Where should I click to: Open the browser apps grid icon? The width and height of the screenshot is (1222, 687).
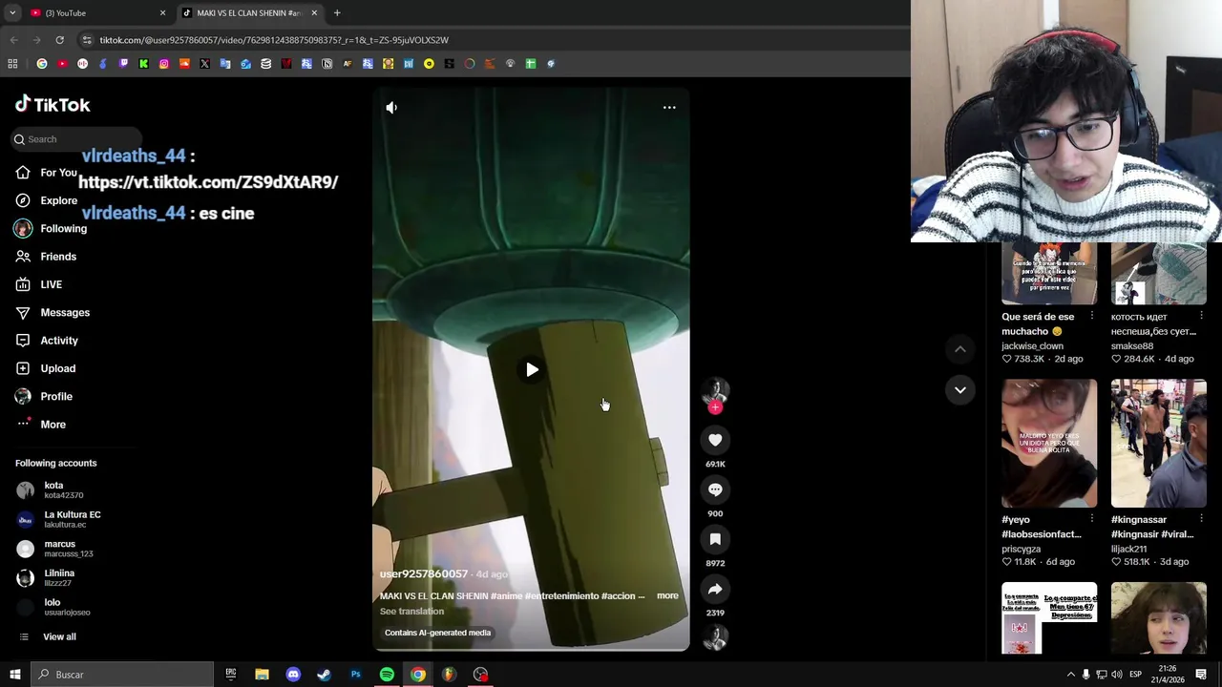coord(12,64)
